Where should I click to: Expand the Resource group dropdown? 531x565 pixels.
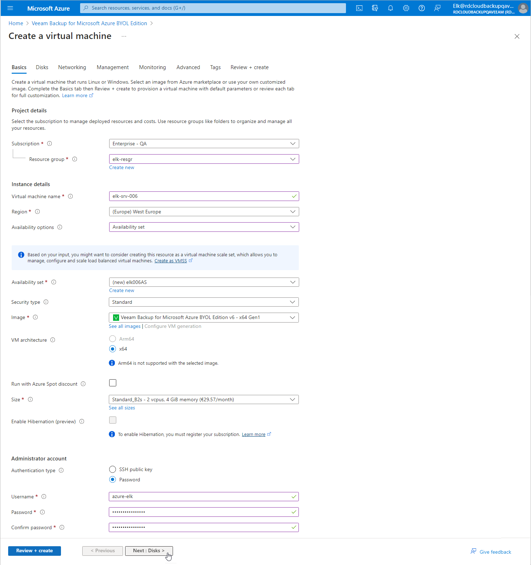tap(204, 159)
